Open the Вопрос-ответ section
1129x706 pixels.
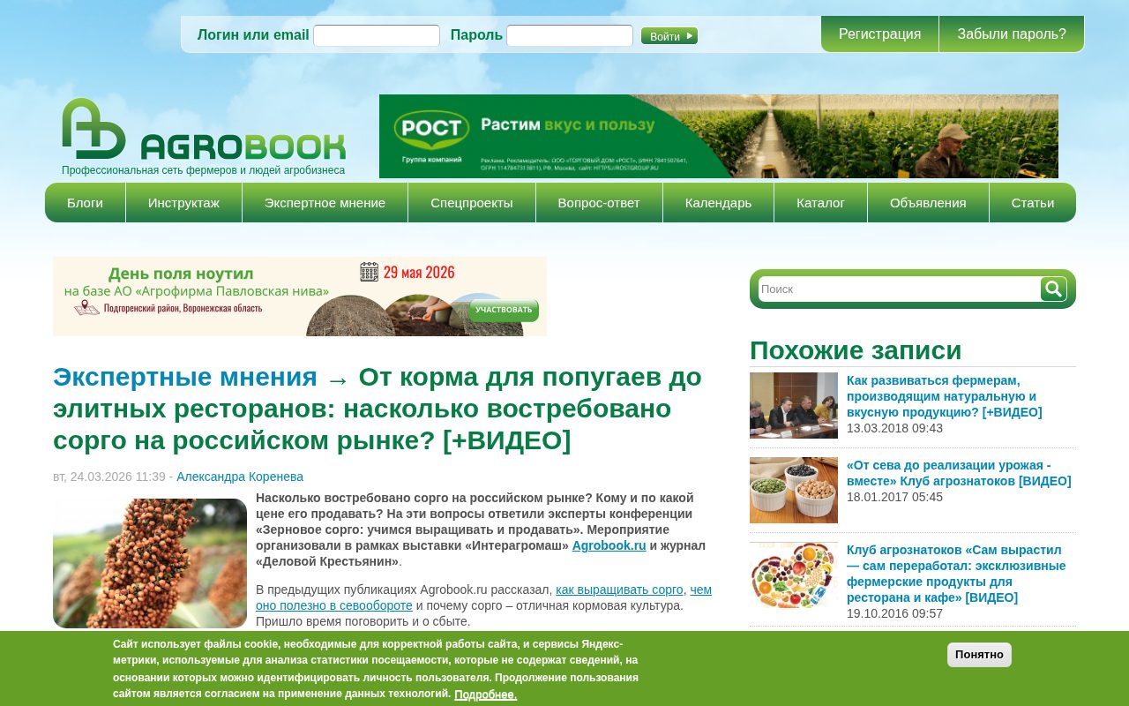[599, 202]
